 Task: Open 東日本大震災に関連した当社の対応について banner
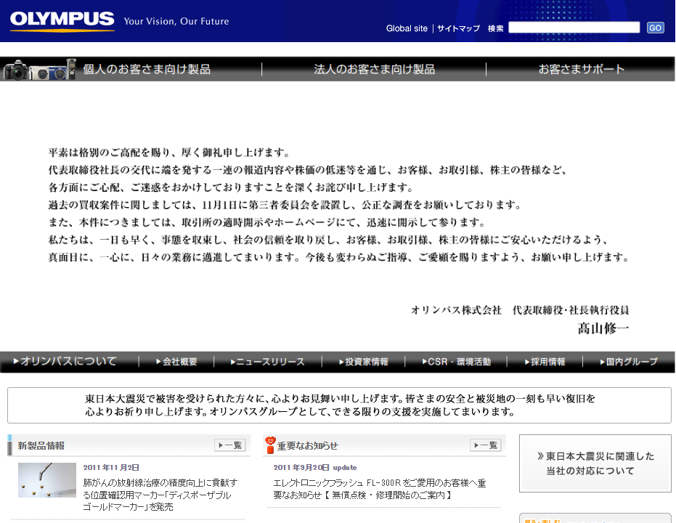[595, 463]
